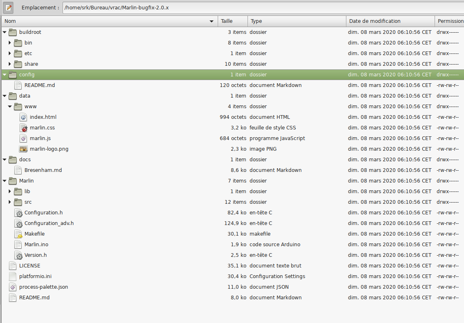
Task: Collapse the config folder tree arrow
Action: pyautogui.click(x=4, y=75)
